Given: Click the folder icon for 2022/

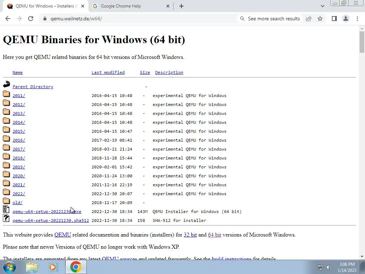Looking at the screenshot, I should (x=6, y=192).
